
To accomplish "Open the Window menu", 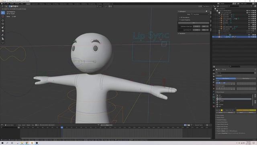I will click(17, 4).
